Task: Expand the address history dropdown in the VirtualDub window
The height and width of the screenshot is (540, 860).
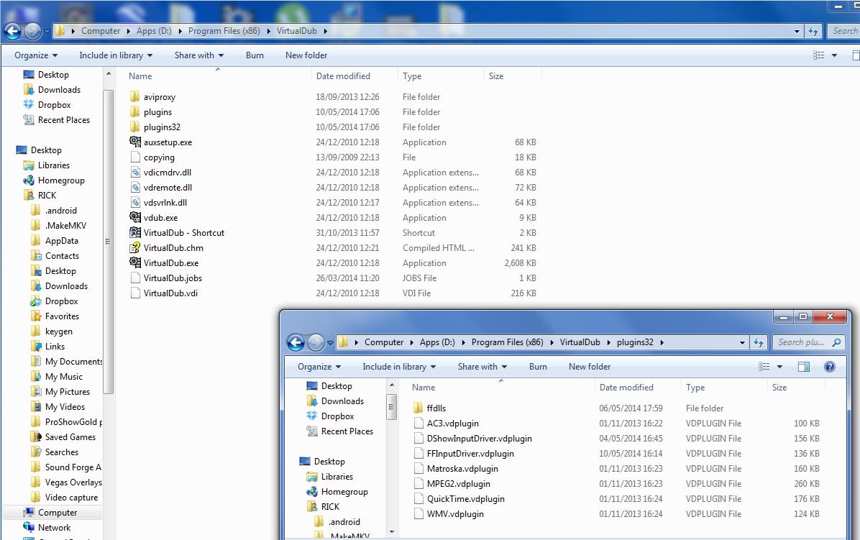Action: [797, 31]
